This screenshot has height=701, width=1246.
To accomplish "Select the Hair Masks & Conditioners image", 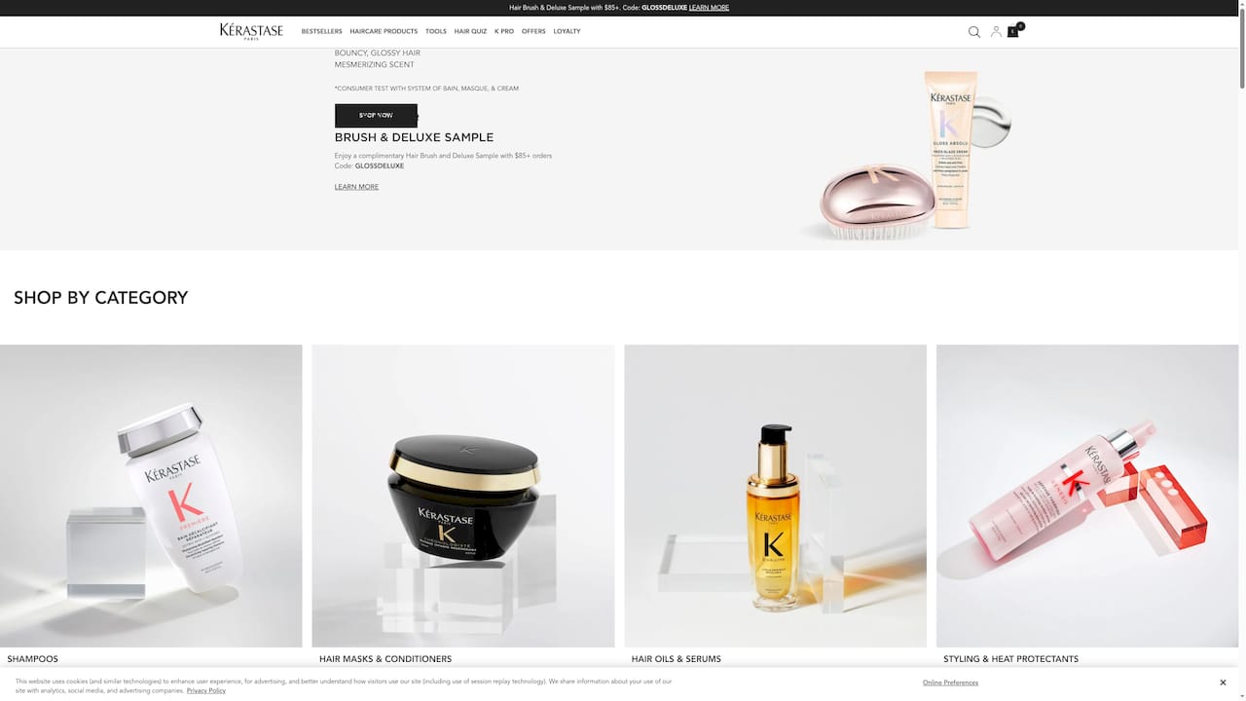I will [463, 496].
